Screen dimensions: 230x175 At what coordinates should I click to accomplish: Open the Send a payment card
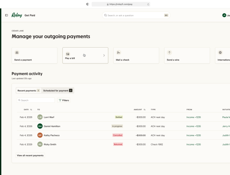[34, 56]
